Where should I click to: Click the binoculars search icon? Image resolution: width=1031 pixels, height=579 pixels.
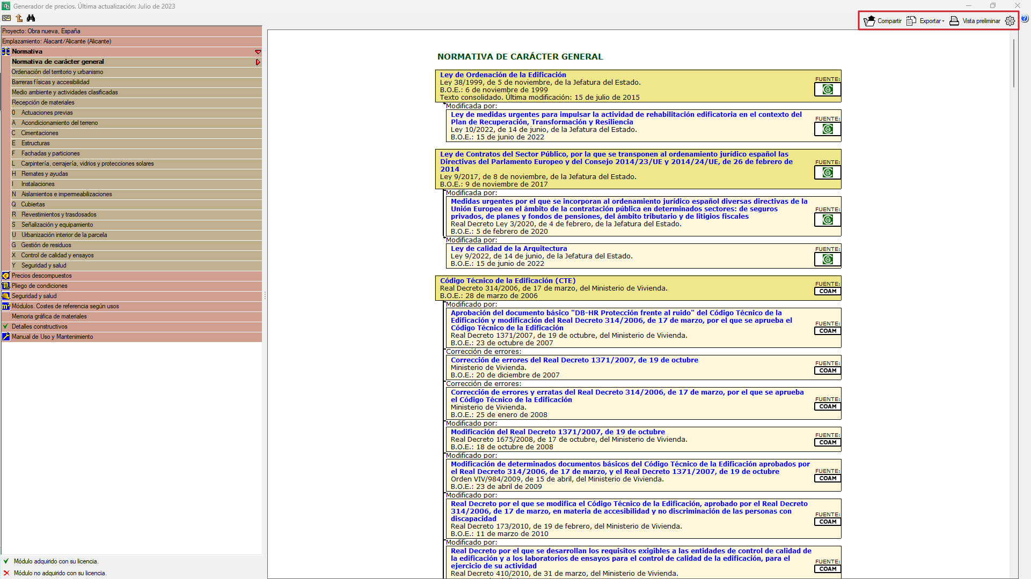31,18
